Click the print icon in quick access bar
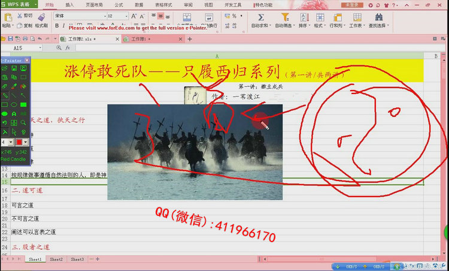Viewport: 449px width, 271px height. (x=25, y=39)
